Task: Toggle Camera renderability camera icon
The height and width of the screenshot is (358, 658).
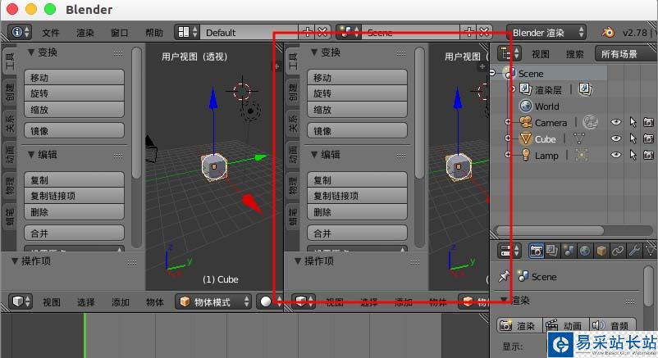Action: click(648, 122)
